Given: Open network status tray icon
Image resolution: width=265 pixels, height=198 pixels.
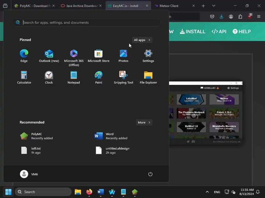Looking at the screenshot, I should point(227,192).
